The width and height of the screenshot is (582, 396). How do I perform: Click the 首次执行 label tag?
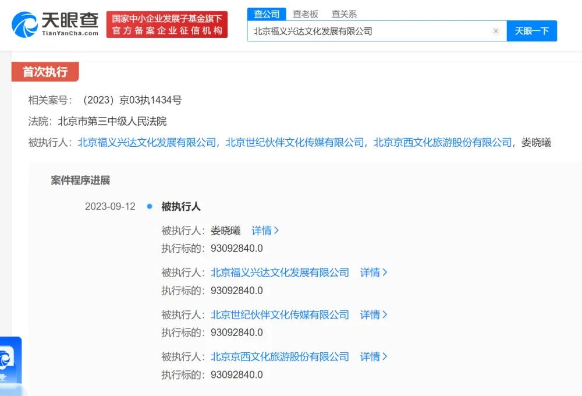45,72
